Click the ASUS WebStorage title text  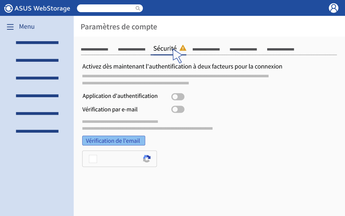[x=42, y=8]
